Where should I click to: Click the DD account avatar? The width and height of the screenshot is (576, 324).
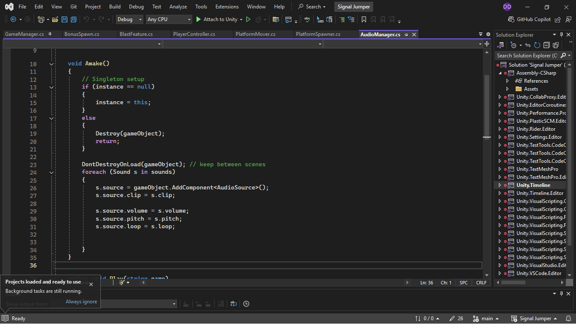pos(507,7)
